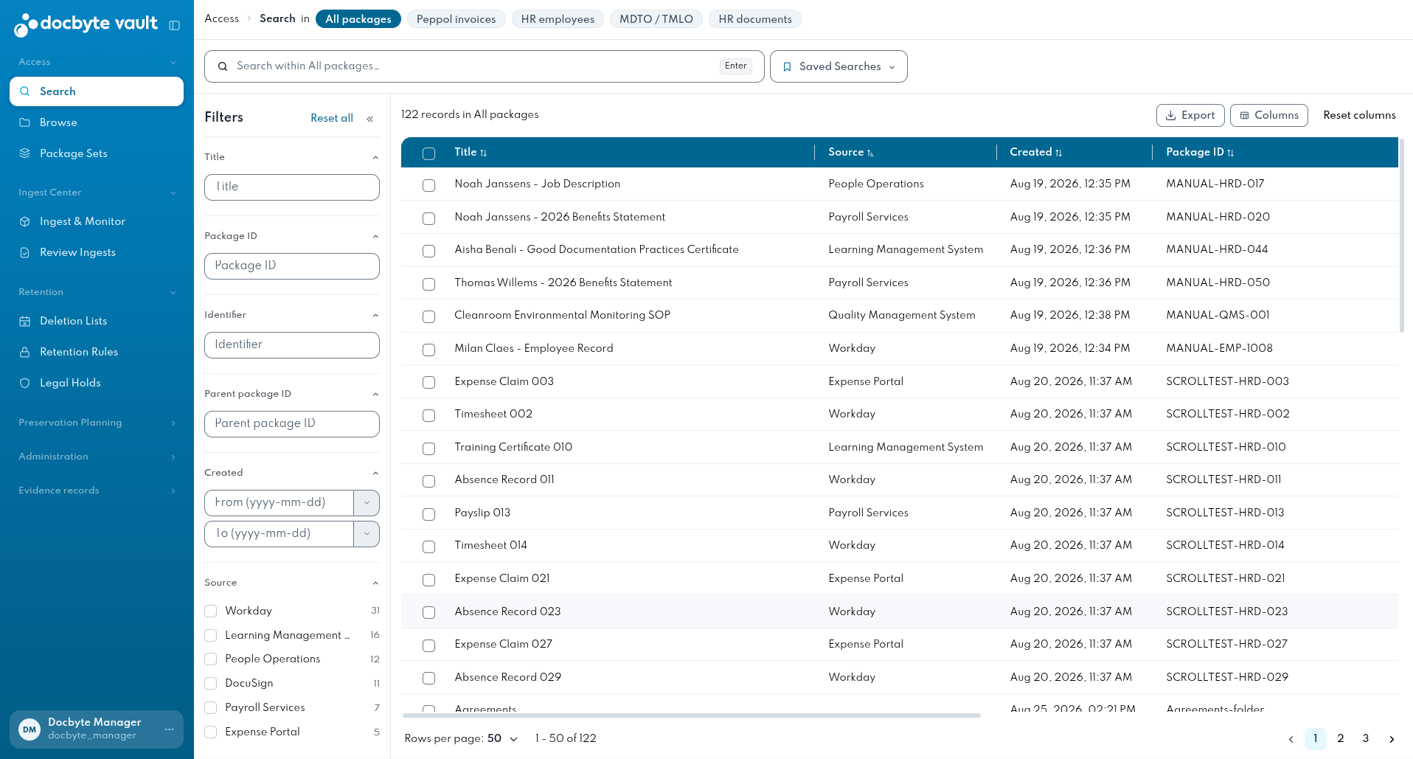Click Reset all filters link
This screenshot has width=1413, height=759.
tap(332, 118)
